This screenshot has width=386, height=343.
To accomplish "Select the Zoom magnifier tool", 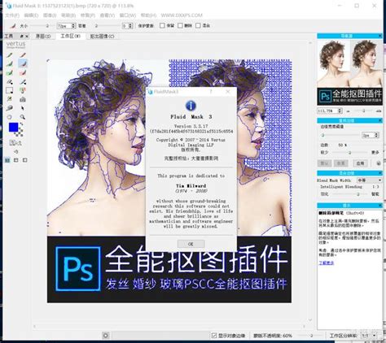I will 23,117.
